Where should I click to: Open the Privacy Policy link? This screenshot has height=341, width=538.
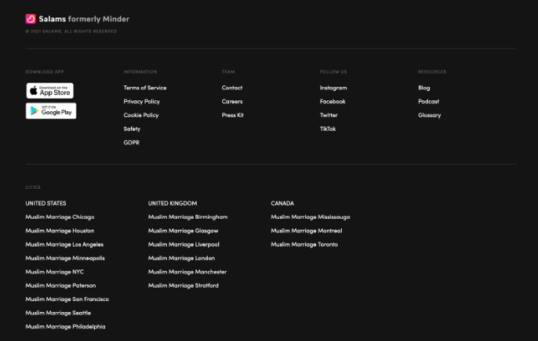[x=142, y=102]
